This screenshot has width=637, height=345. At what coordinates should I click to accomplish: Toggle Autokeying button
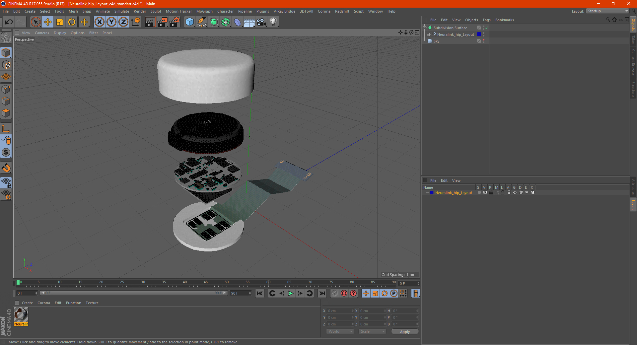[x=344, y=293]
